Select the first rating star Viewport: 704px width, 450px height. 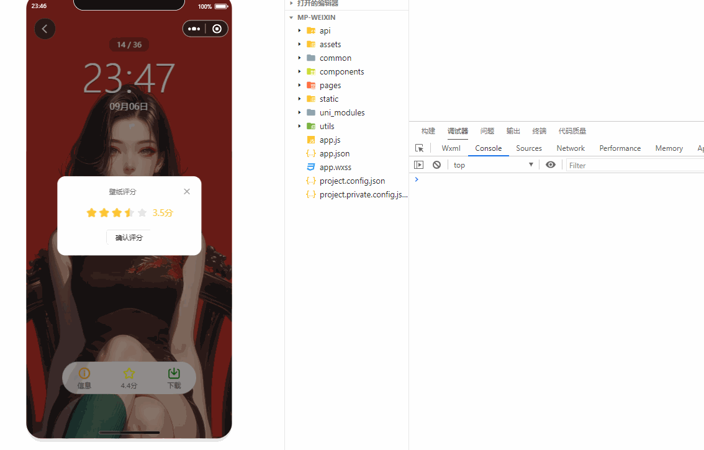tap(92, 212)
